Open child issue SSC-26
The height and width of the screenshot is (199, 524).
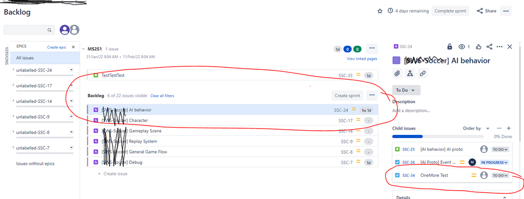click(x=408, y=162)
